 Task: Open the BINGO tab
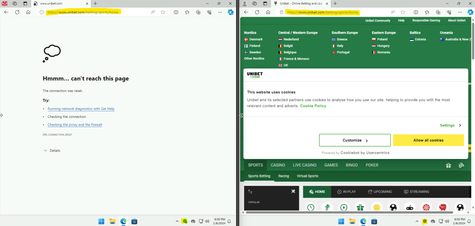tap(352, 165)
